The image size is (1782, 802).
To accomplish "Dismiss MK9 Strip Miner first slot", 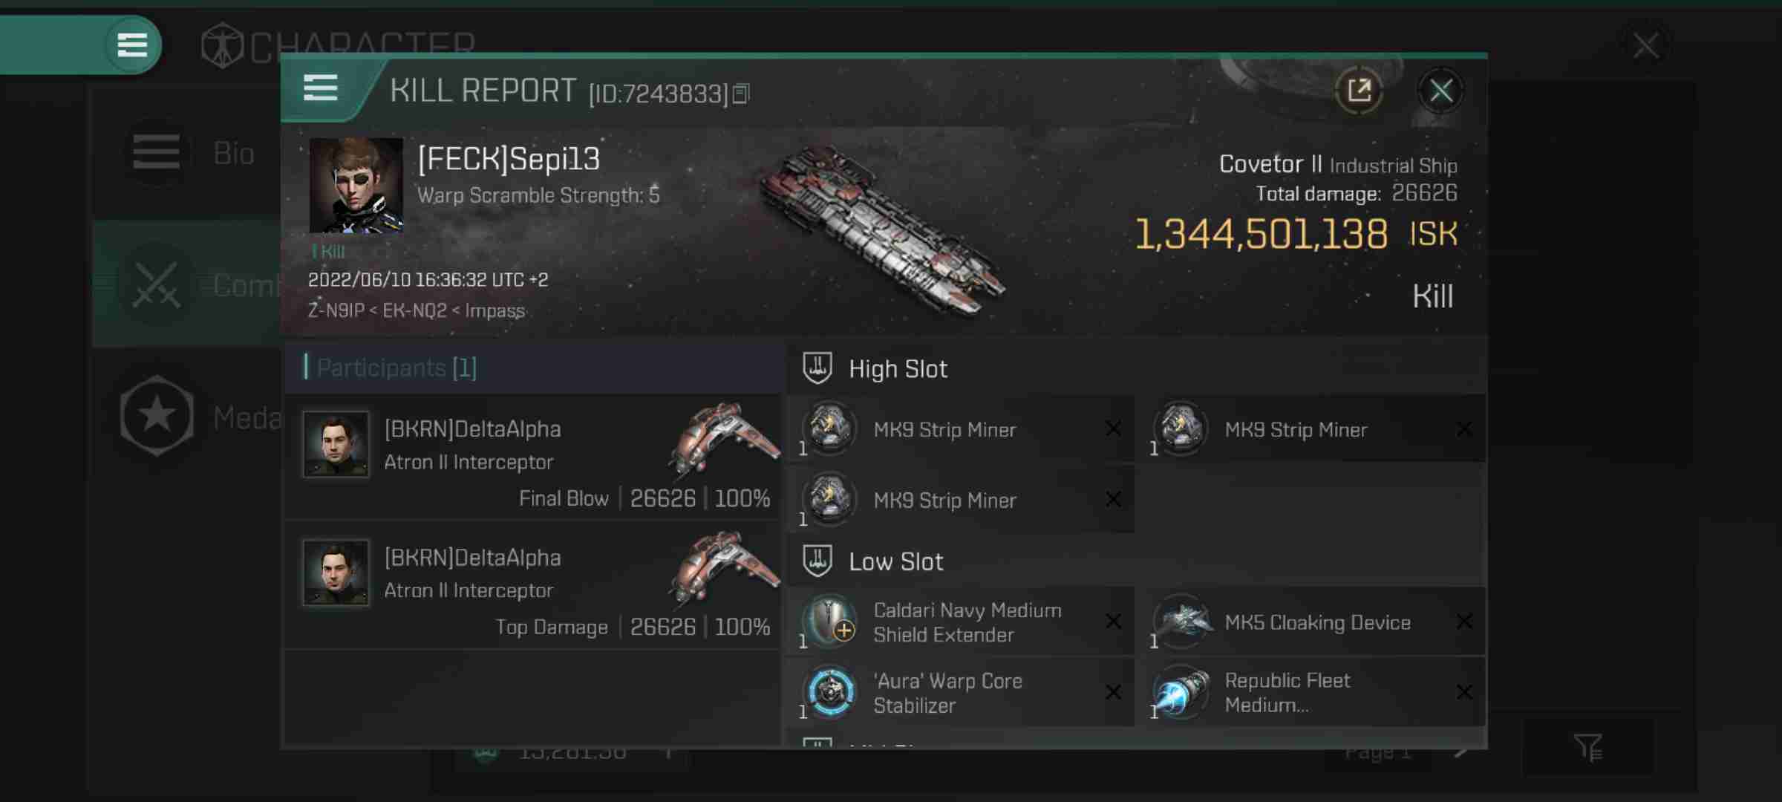I will pyautogui.click(x=1112, y=428).
